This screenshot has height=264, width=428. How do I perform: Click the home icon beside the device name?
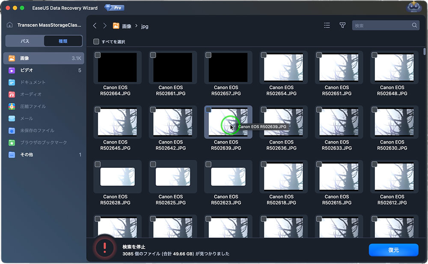point(10,25)
